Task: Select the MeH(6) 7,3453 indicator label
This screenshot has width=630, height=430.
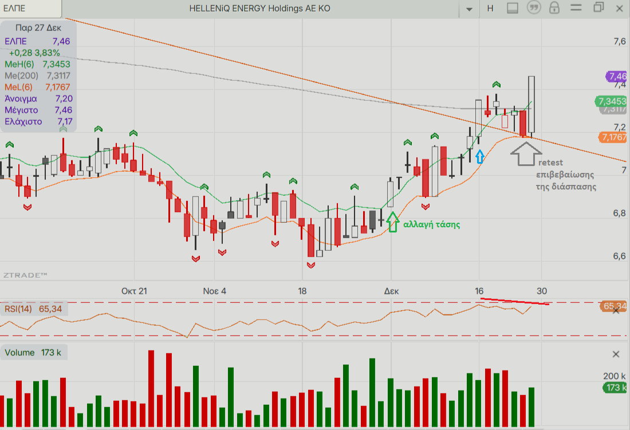Action: pos(37,64)
